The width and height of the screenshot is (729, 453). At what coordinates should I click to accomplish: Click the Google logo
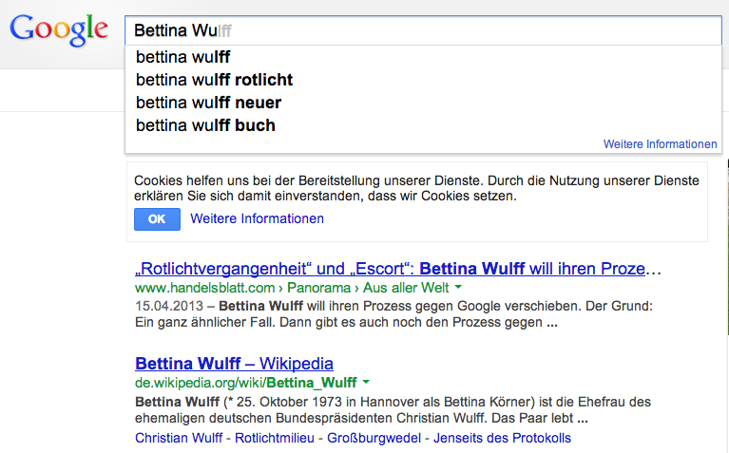coord(59,29)
